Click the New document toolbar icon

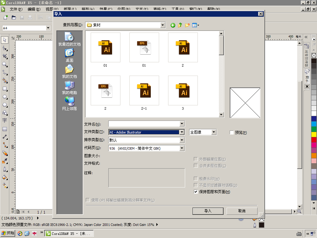6,18
